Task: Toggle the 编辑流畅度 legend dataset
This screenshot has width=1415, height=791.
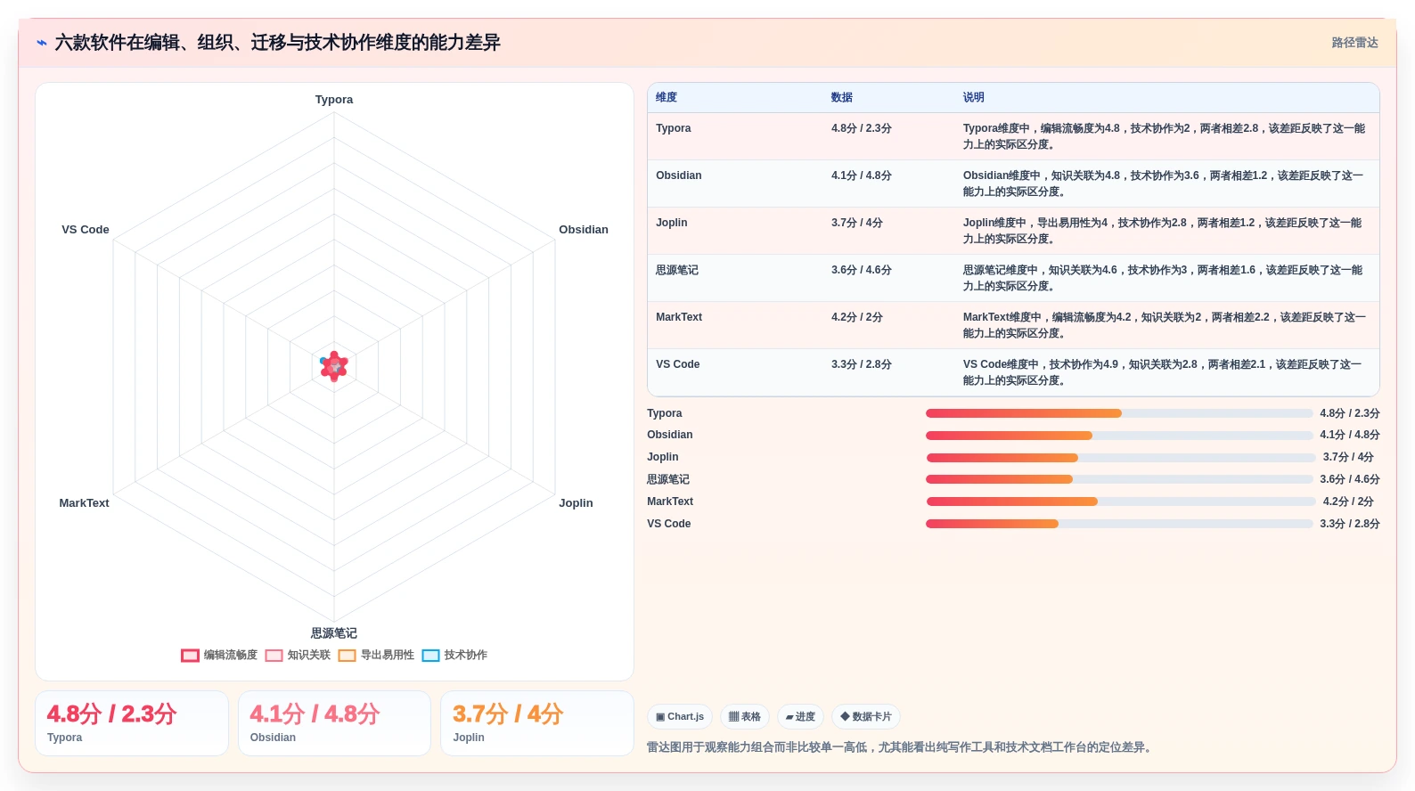Action: point(219,655)
